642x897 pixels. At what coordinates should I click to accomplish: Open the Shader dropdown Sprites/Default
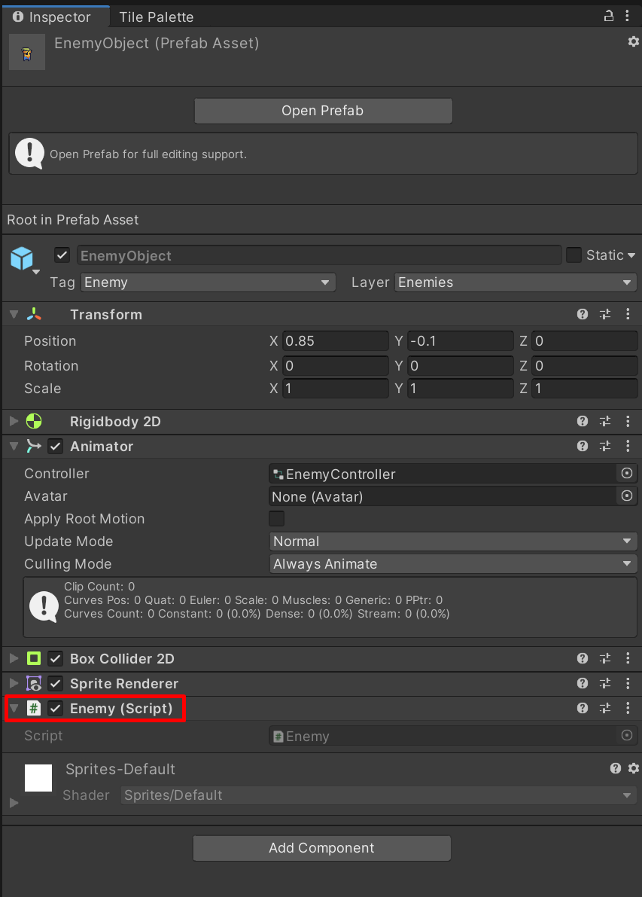pos(379,795)
